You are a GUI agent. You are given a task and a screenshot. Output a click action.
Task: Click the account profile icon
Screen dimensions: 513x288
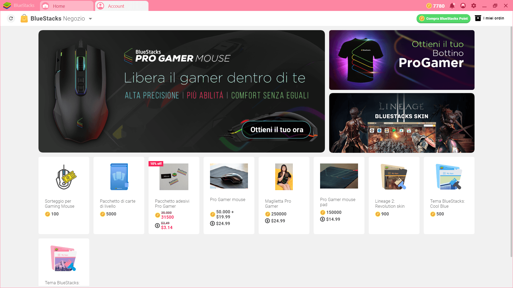101,6
